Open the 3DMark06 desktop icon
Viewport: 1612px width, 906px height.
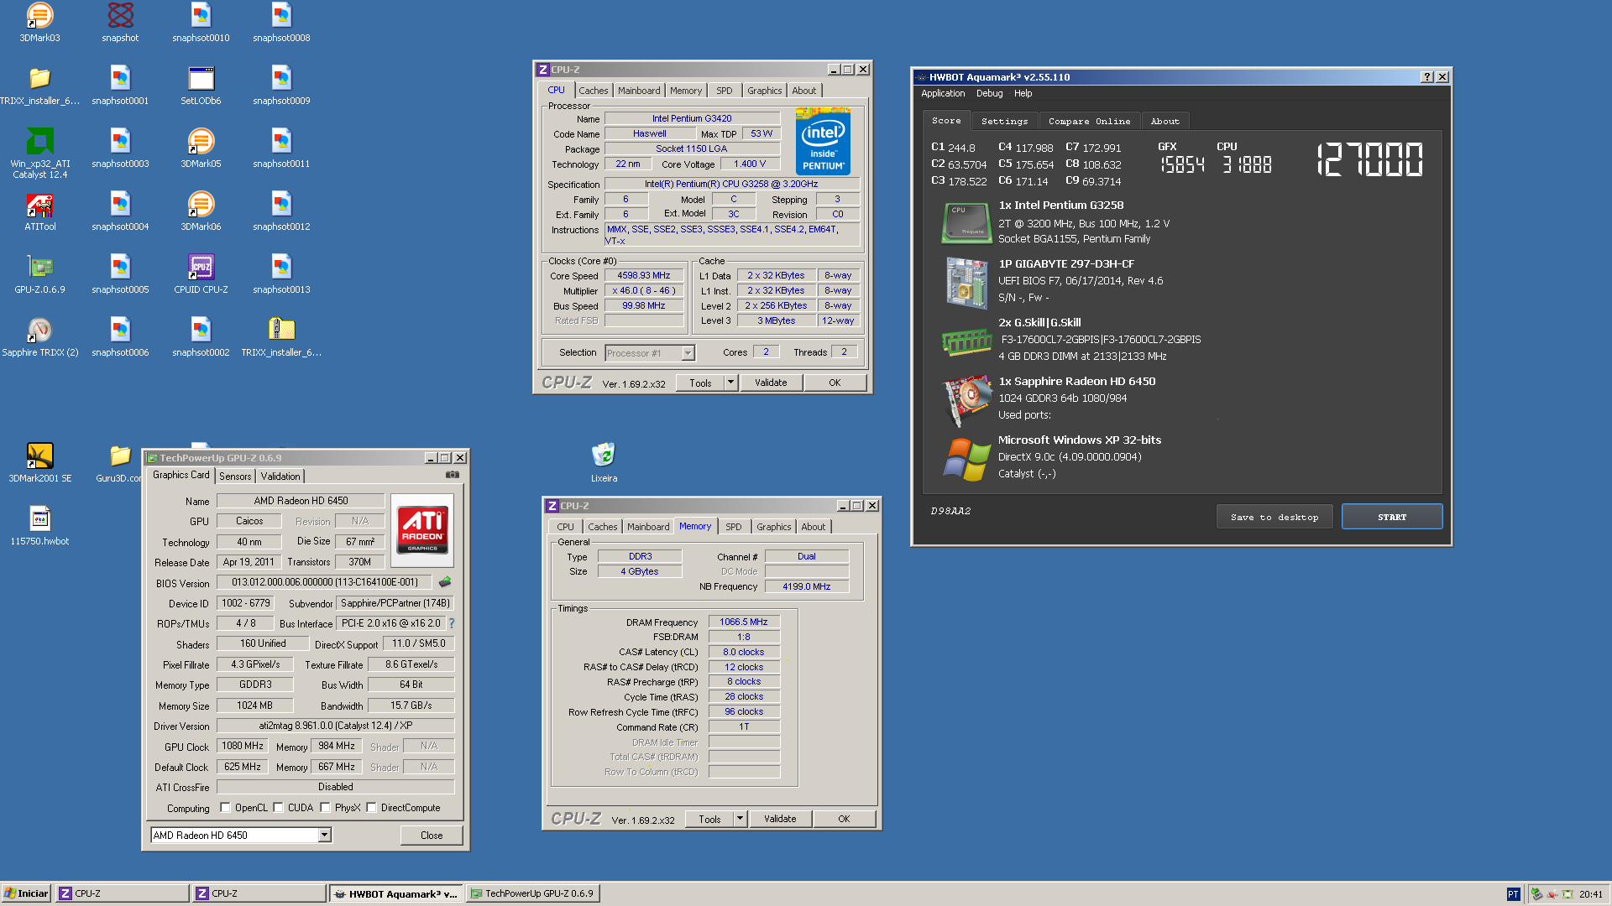[201, 204]
